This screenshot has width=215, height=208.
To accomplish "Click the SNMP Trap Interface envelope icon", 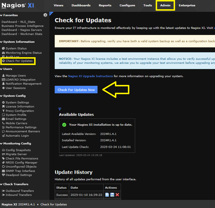I will (x=3, y=171).
